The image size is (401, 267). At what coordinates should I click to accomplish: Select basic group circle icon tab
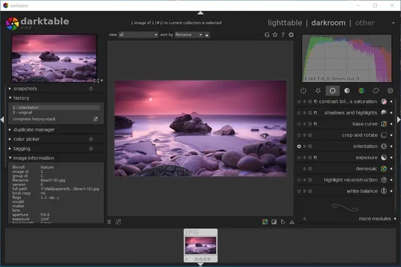click(333, 90)
